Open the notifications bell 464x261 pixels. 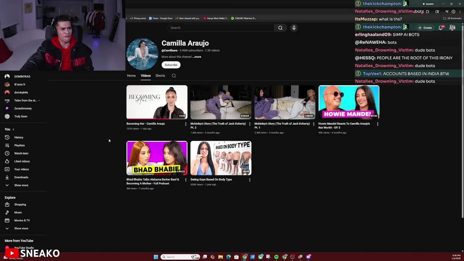pyautogui.click(x=440, y=28)
